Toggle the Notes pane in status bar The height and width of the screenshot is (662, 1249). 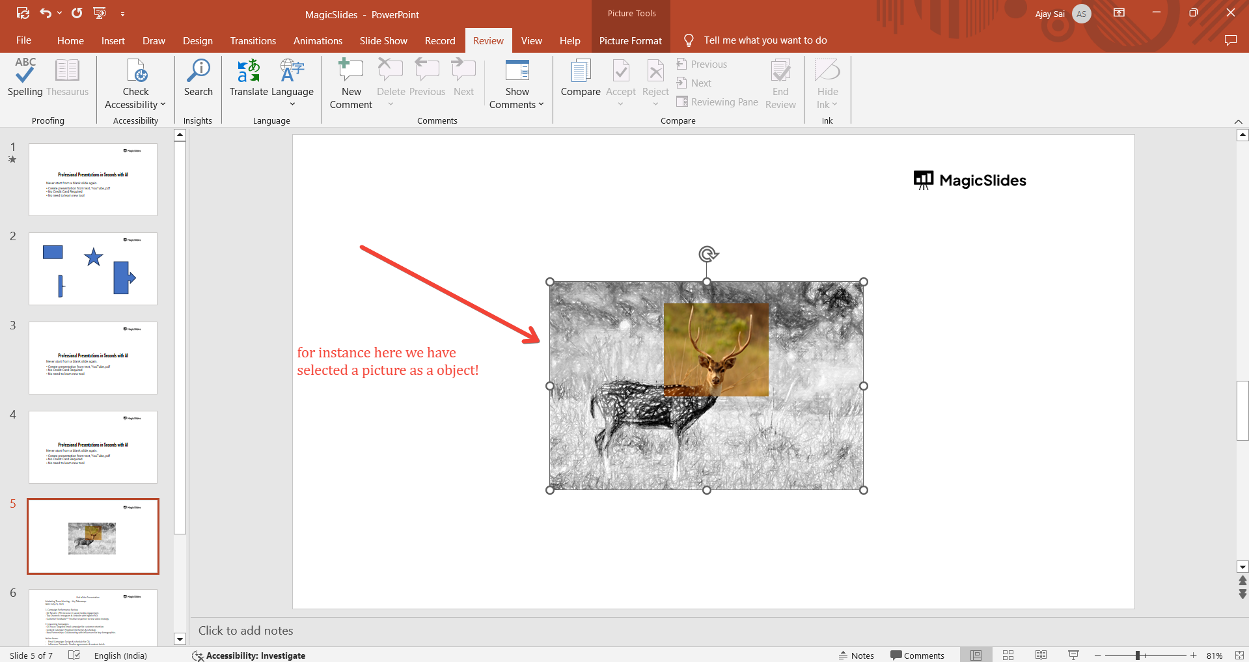tap(856, 655)
